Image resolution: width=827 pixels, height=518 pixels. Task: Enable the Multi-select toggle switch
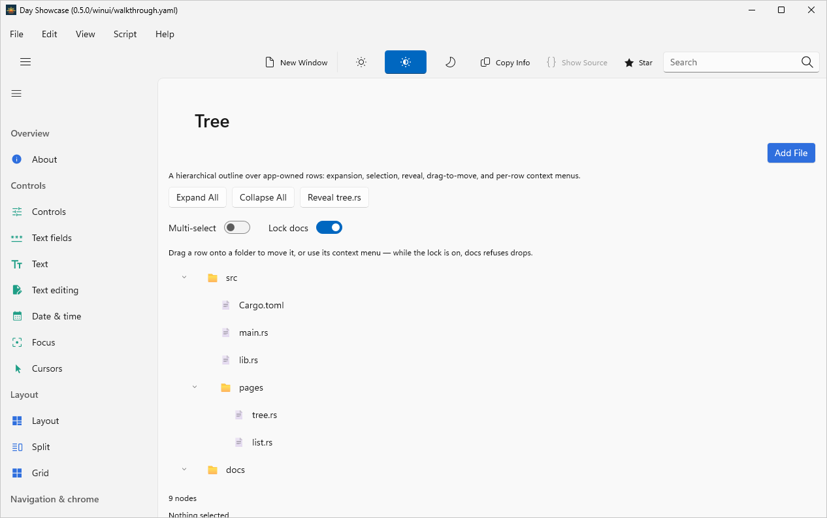click(237, 227)
